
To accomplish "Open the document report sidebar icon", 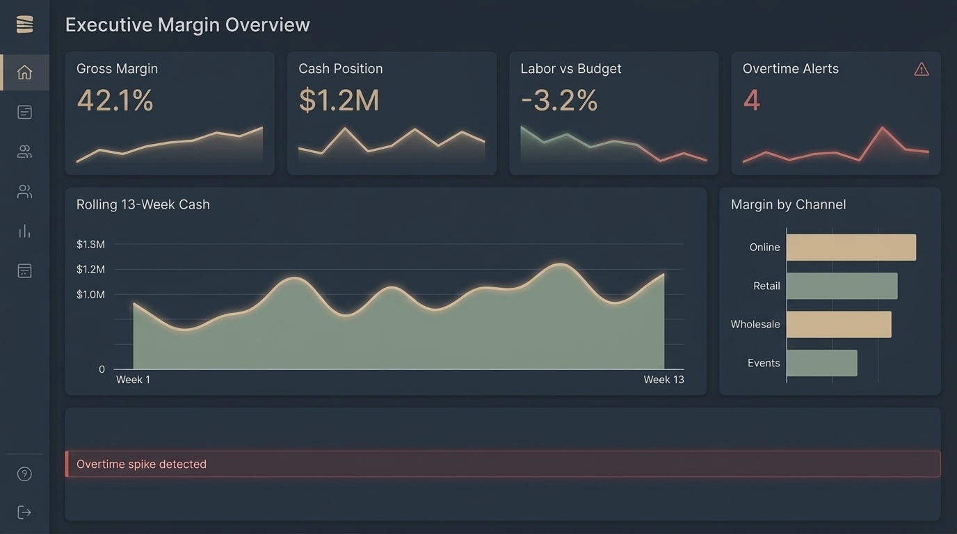I will [24, 112].
